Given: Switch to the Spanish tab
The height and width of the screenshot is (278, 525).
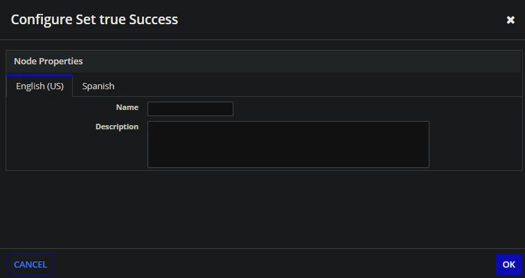Looking at the screenshot, I should click(98, 86).
